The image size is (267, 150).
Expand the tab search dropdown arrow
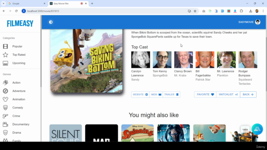tap(3, 4)
